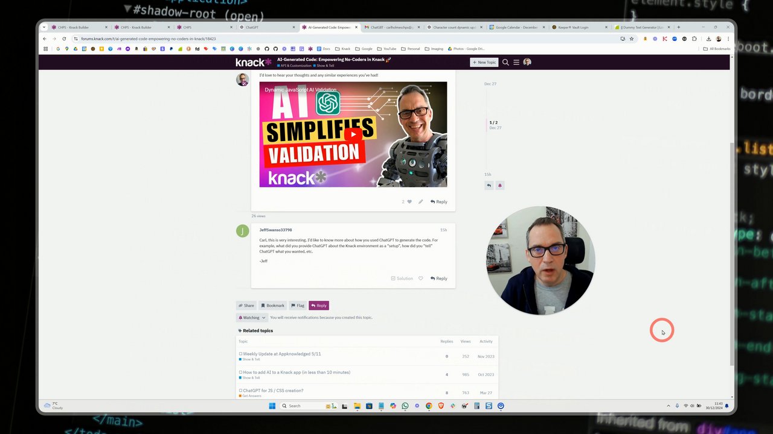Expand the Watching notification dropdown
The image size is (773, 434).
(251, 318)
